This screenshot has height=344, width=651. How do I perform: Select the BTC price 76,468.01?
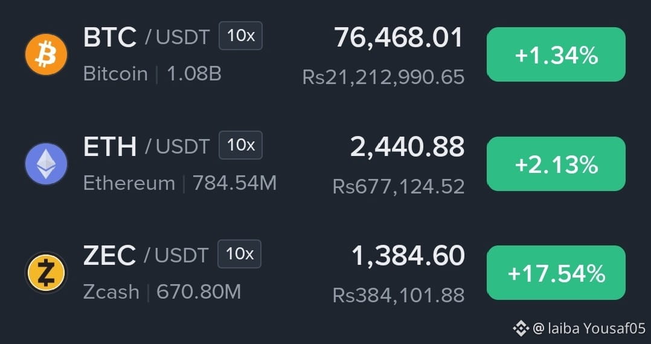tap(399, 38)
